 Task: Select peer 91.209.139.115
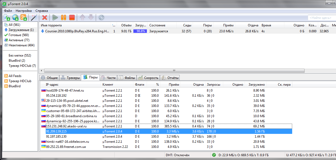[166, 131]
